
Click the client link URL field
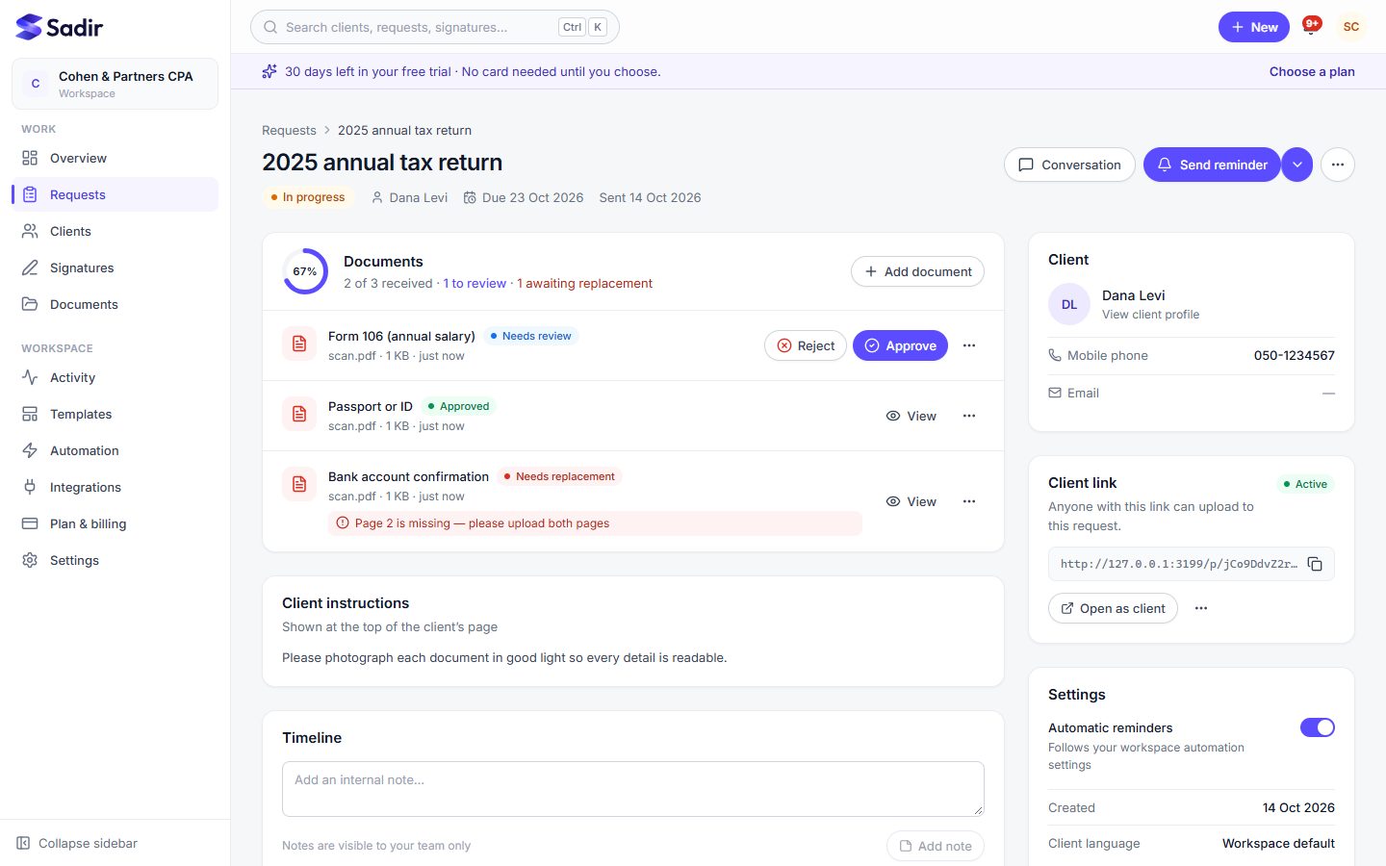[x=1192, y=564]
